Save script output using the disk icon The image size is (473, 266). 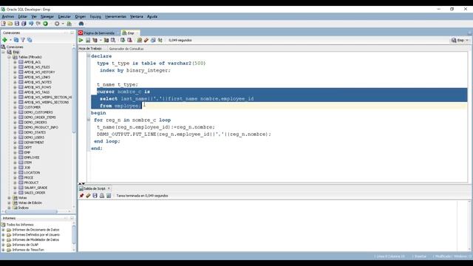click(95, 196)
